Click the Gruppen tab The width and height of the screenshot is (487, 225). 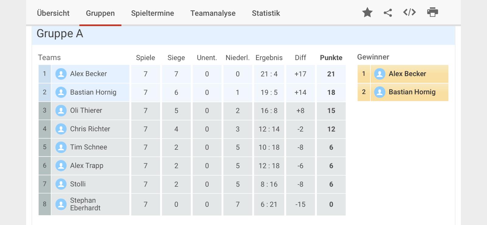(x=100, y=13)
